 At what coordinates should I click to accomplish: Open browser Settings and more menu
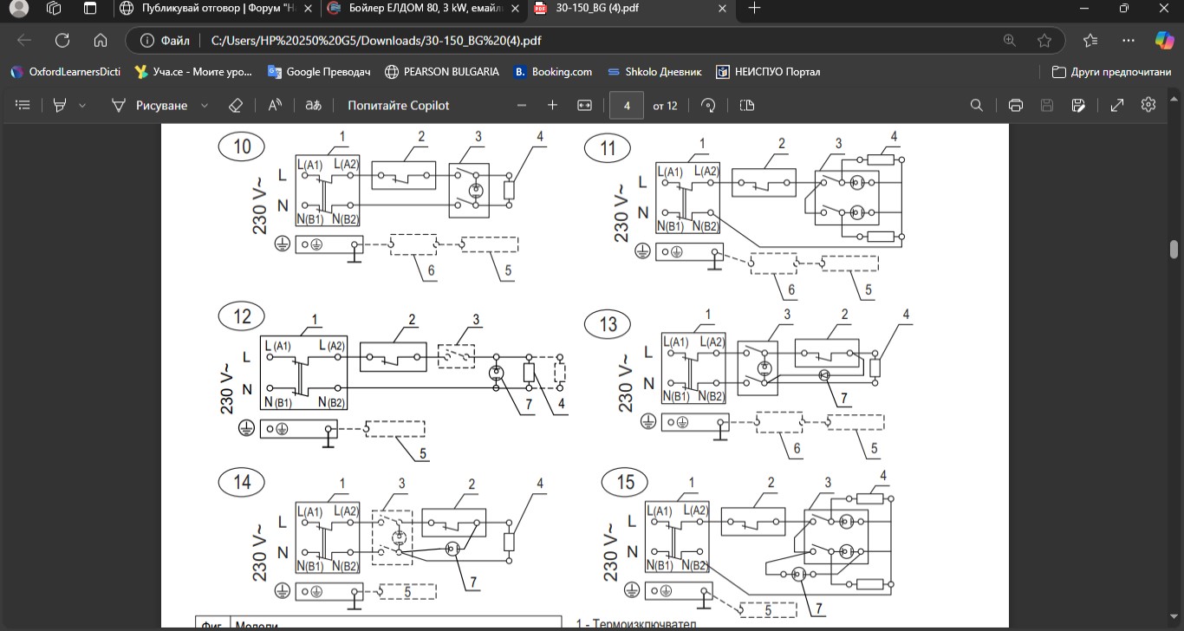pyautogui.click(x=1129, y=40)
